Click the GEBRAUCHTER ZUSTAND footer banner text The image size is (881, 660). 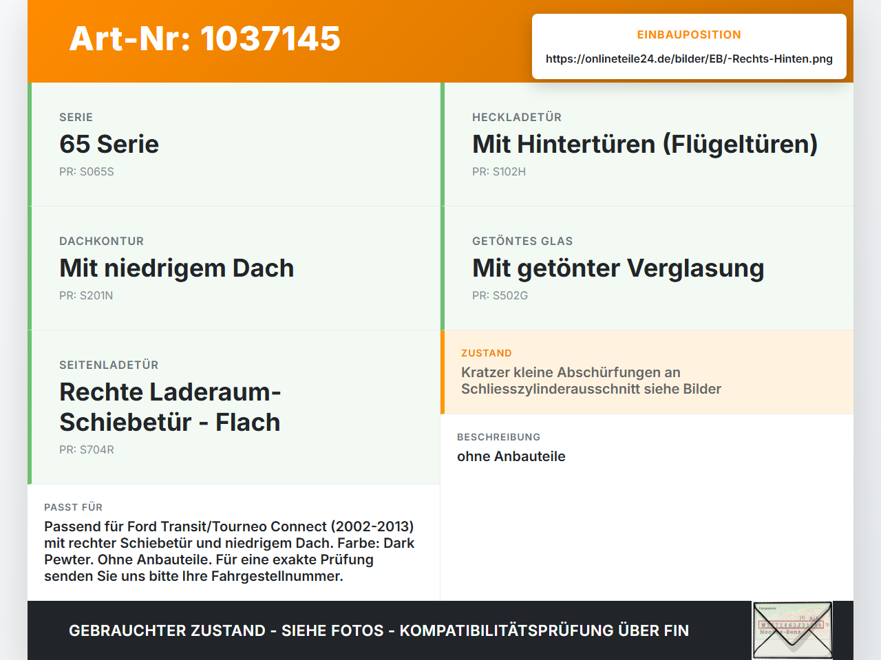379,630
